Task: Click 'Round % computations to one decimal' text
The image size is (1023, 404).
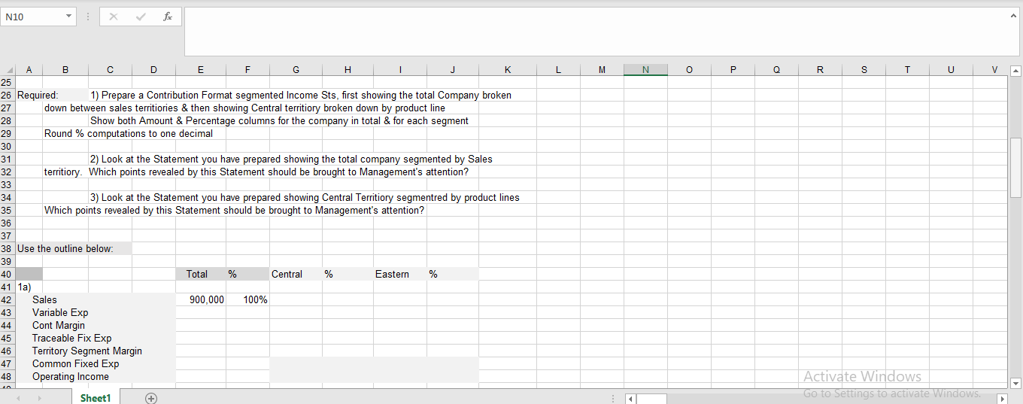Action: pyautogui.click(x=129, y=134)
